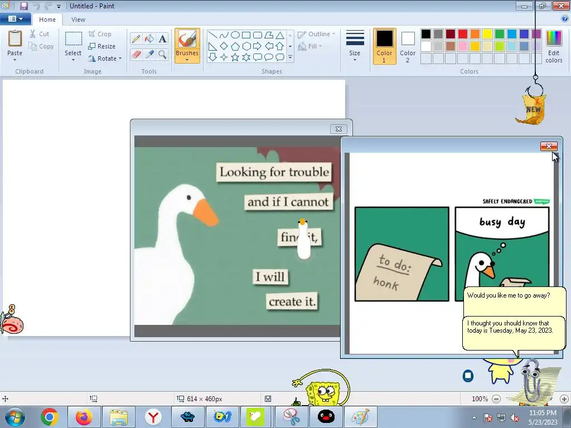
Task: Select Color 1 button
Action: coord(384,46)
